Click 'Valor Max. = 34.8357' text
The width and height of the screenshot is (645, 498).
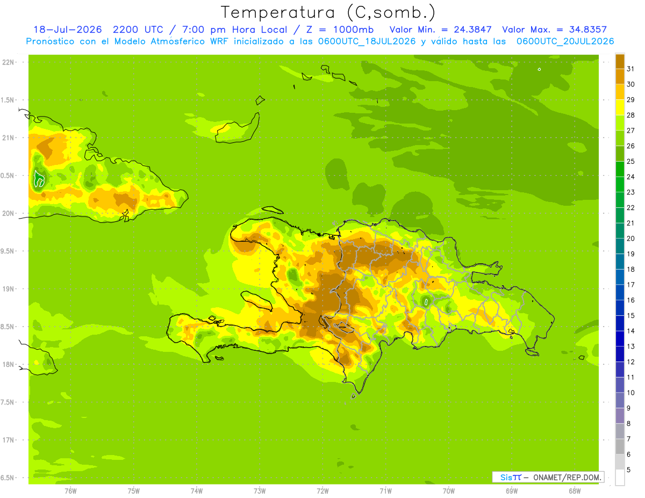click(x=554, y=30)
